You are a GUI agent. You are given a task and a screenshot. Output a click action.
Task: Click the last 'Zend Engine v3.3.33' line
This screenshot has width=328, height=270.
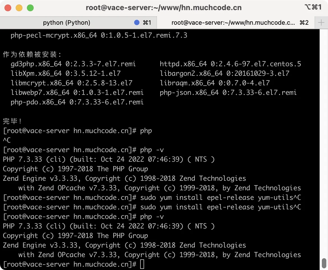[x=124, y=245]
